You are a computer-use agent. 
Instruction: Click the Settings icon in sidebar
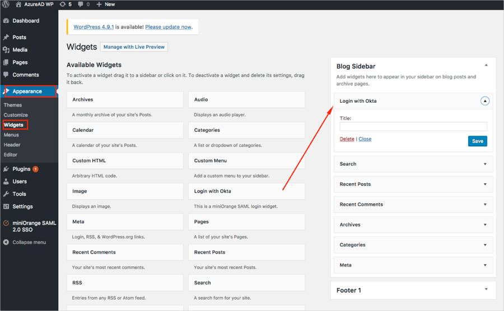pos(6,207)
